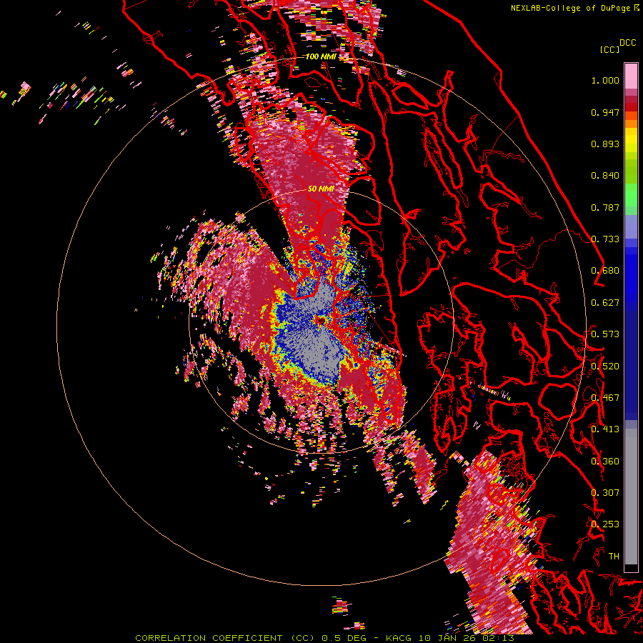Viewport: 643px width, 643px height.
Task: Click the 1.000 value on the color scale
Action: click(x=605, y=80)
